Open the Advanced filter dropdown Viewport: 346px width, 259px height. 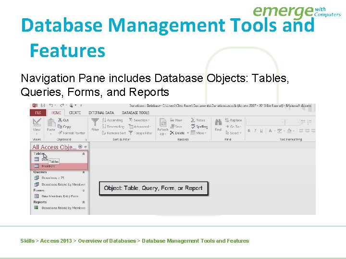coord(140,127)
